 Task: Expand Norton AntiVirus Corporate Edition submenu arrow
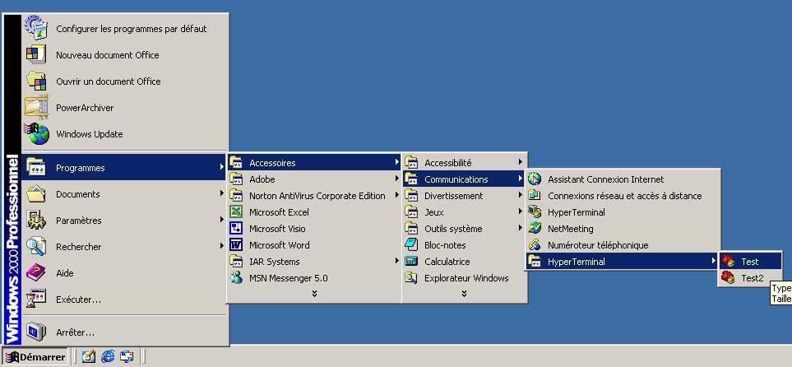click(397, 195)
